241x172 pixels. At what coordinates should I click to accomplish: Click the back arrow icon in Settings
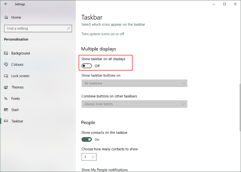coord(6,4)
